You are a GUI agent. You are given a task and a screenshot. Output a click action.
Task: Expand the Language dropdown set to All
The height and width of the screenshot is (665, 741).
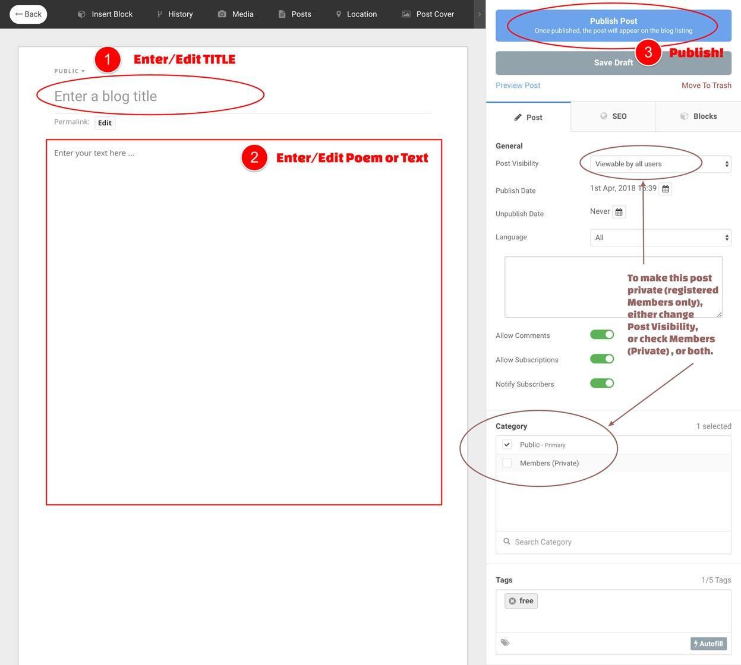click(660, 237)
